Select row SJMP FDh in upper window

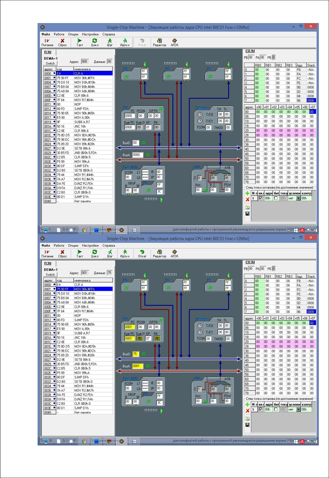(x=78, y=109)
